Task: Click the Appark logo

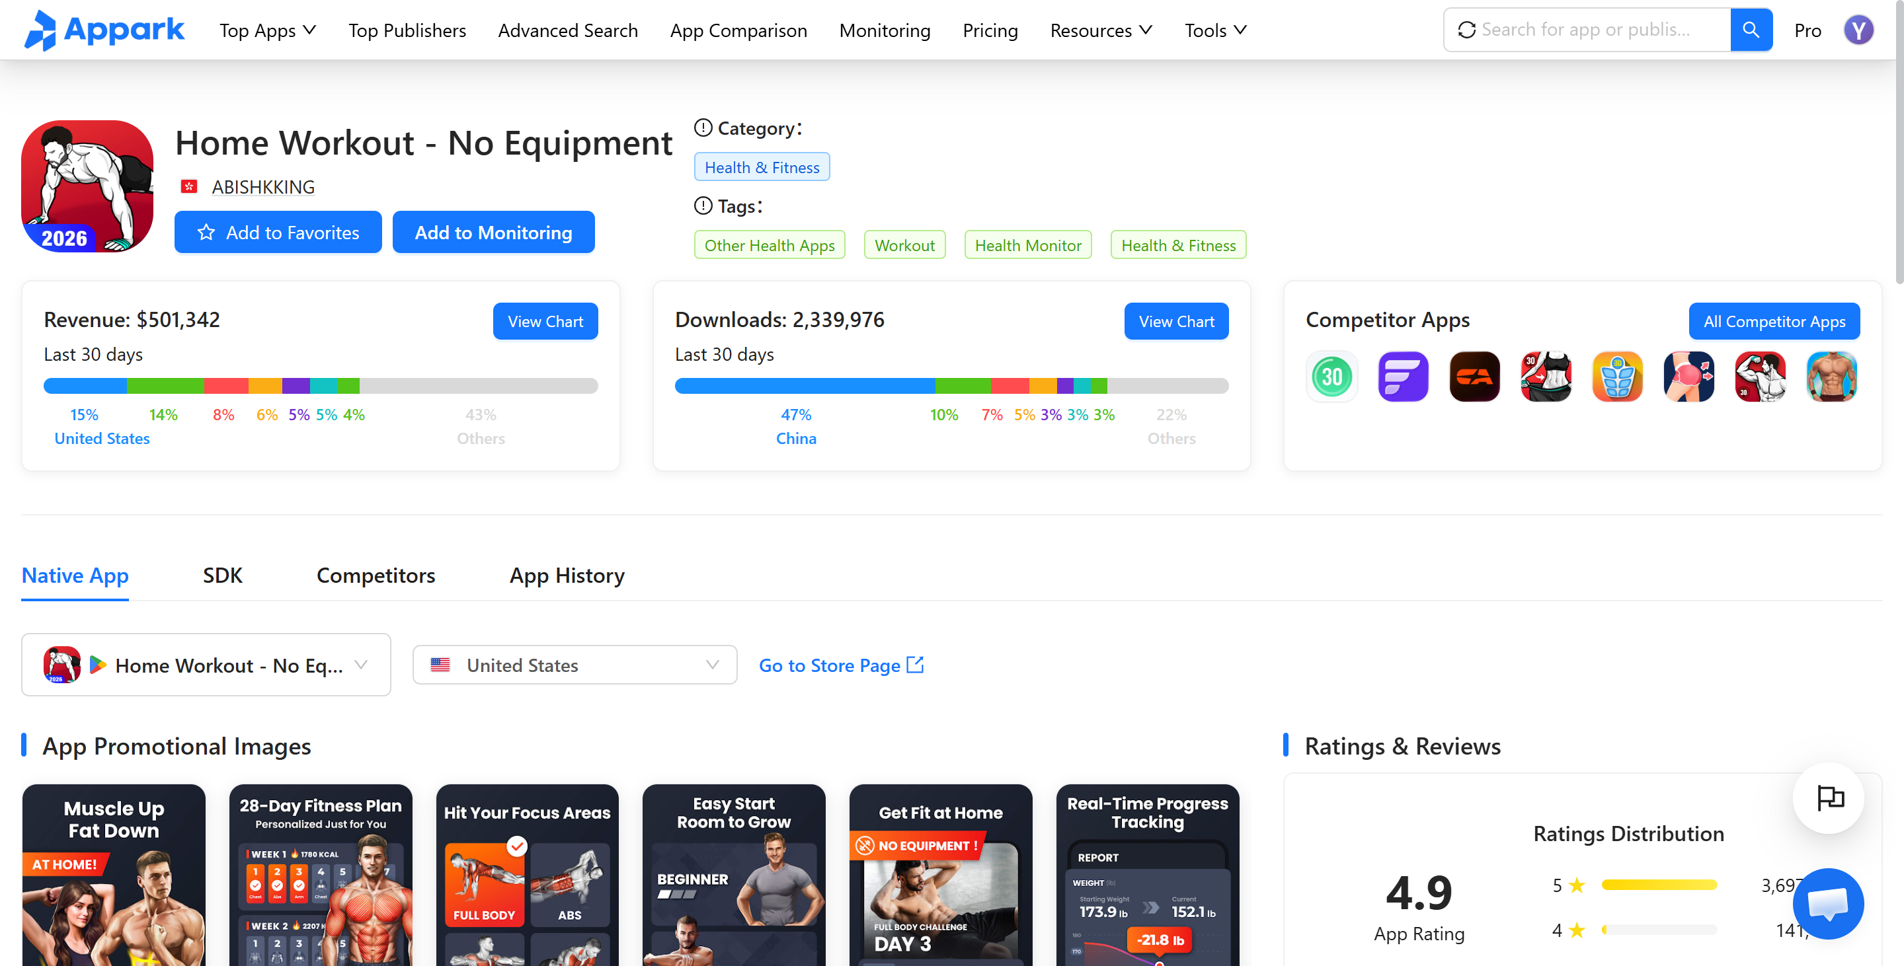Action: (x=104, y=30)
